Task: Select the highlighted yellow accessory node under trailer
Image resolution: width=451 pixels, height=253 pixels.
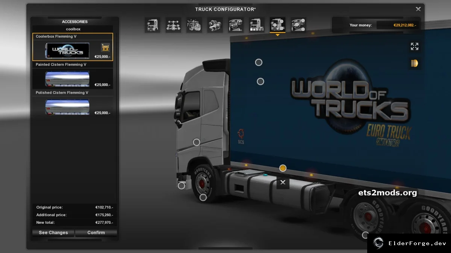Action: point(283,168)
